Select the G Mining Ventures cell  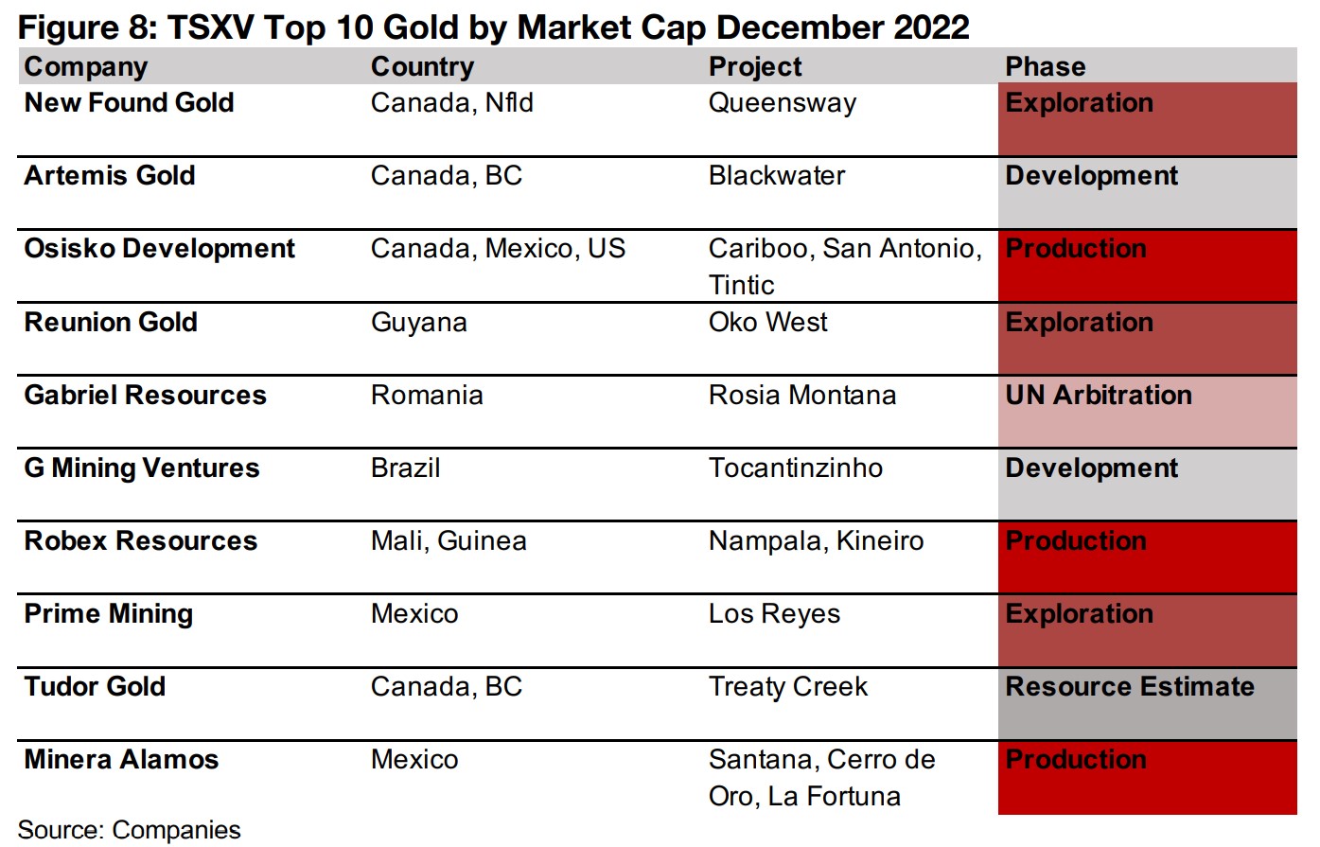(x=142, y=468)
